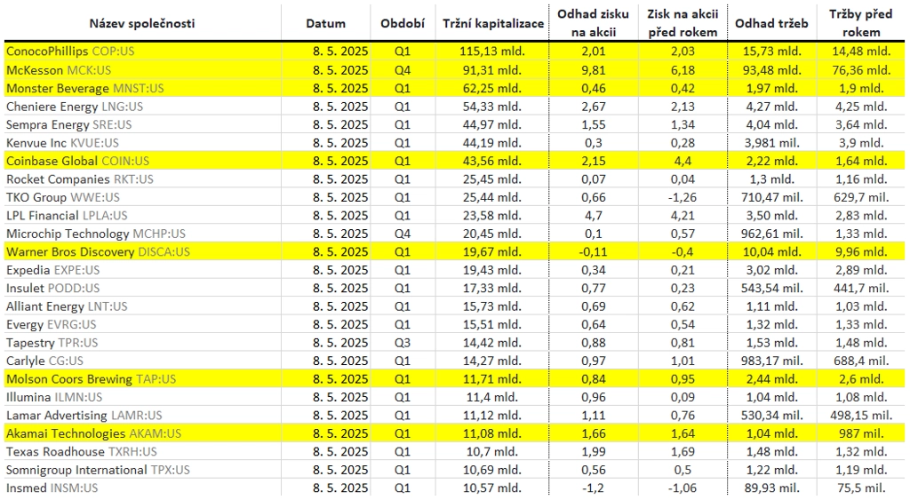Click the 'Odhad tržeb' column header
The width and height of the screenshot is (910, 500).
(x=771, y=24)
